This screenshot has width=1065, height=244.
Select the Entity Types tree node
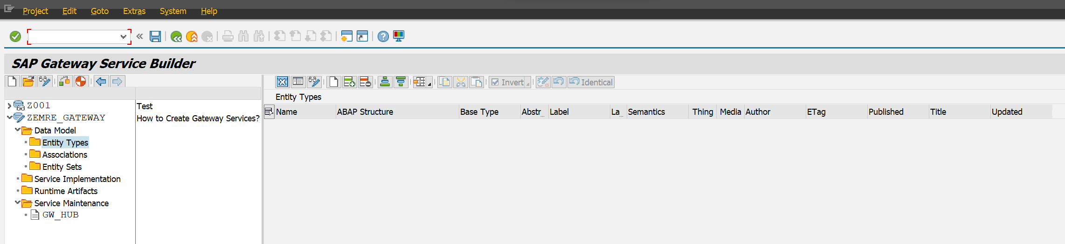click(x=65, y=142)
